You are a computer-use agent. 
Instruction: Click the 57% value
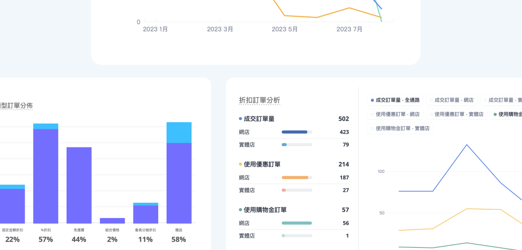(46, 240)
